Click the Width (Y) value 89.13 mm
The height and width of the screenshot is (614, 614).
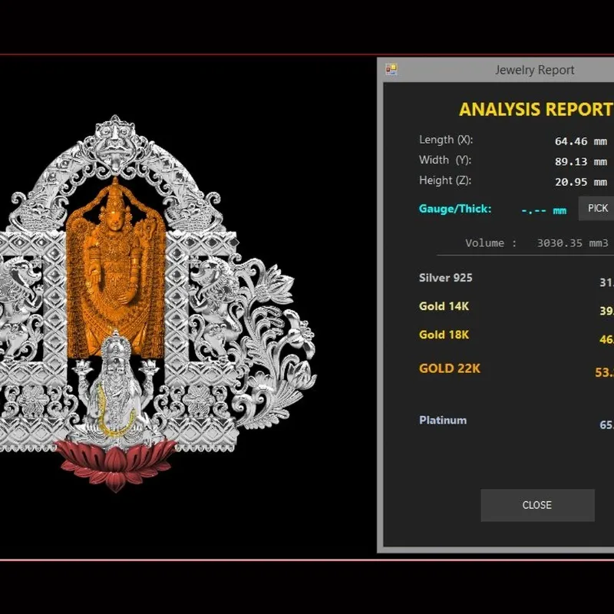[581, 162]
